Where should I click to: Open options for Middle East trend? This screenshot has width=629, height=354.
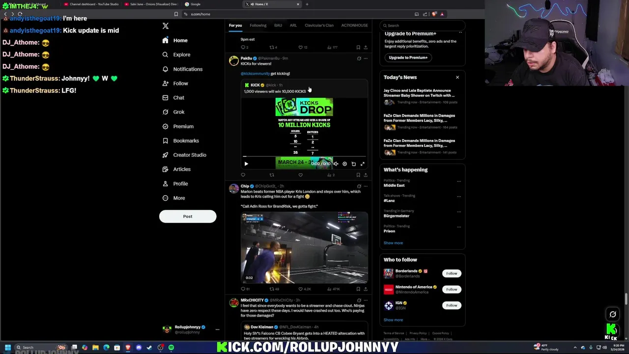coord(459,181)
